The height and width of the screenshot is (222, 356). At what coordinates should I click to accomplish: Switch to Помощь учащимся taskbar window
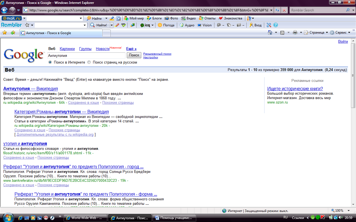(174, 218)
